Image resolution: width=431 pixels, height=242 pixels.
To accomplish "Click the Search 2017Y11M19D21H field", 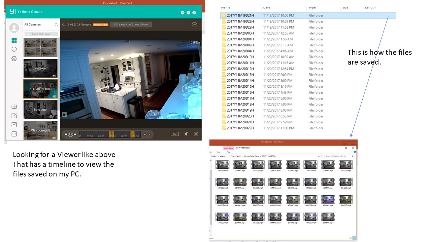I will point(339,156).
